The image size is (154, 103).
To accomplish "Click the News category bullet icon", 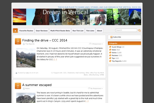I will pyautogui.click(x=110, y=50).
